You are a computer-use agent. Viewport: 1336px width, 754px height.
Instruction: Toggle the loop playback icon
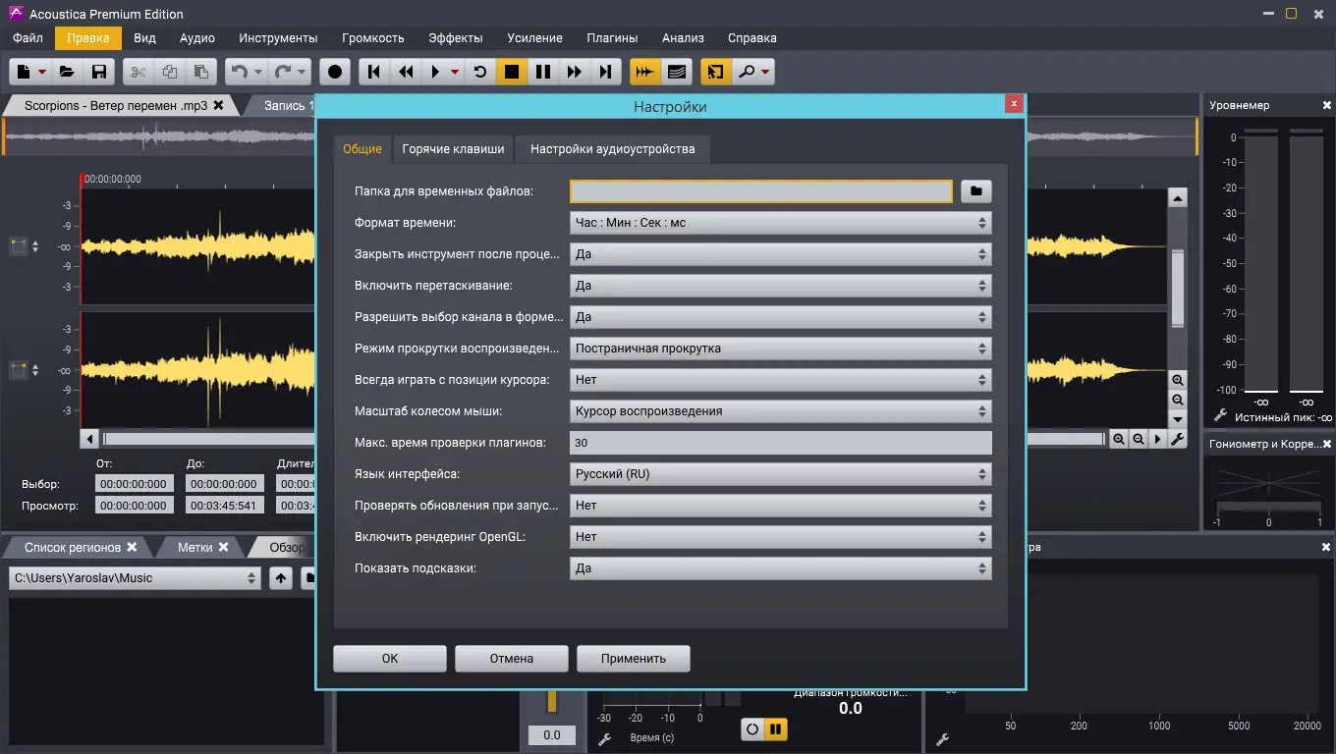(479, 72)
